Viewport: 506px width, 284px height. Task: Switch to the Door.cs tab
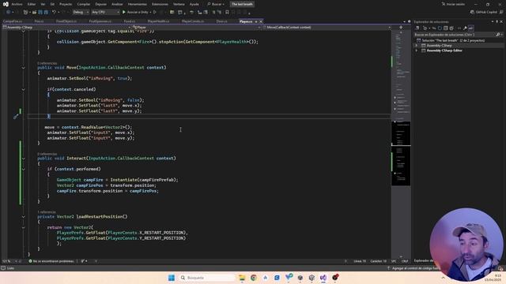tap(221, 21)
